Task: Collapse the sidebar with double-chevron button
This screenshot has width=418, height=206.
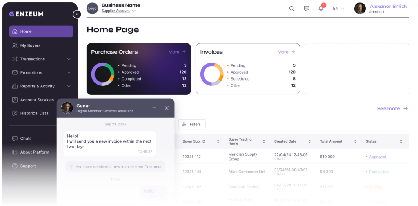Action: [77, 14]
